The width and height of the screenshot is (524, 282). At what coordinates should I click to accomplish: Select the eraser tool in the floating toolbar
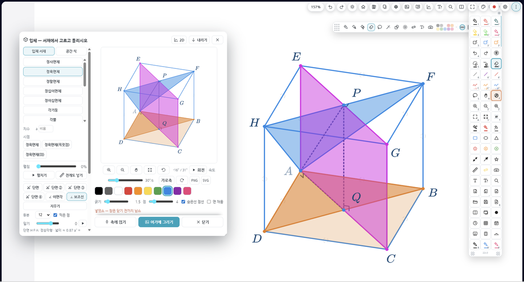[371, 27]
